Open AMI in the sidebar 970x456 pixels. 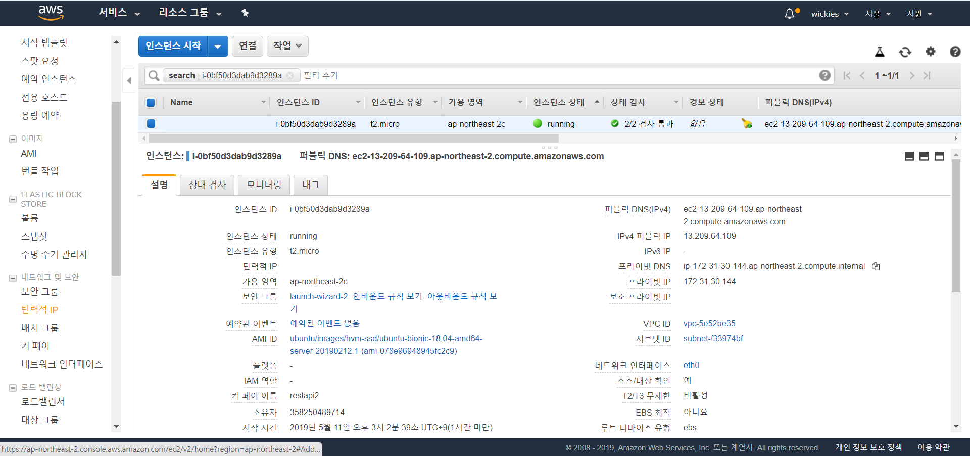tap(29, 154)
